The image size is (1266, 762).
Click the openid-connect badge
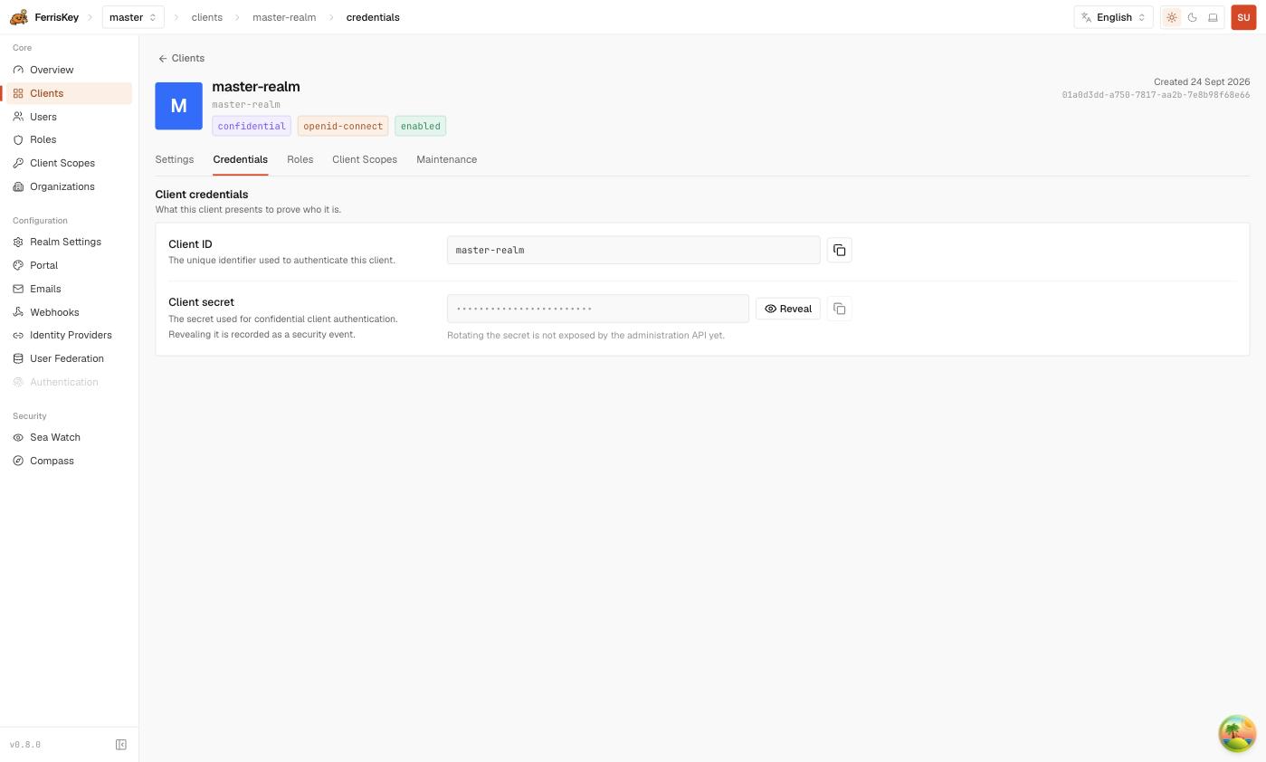343,126
